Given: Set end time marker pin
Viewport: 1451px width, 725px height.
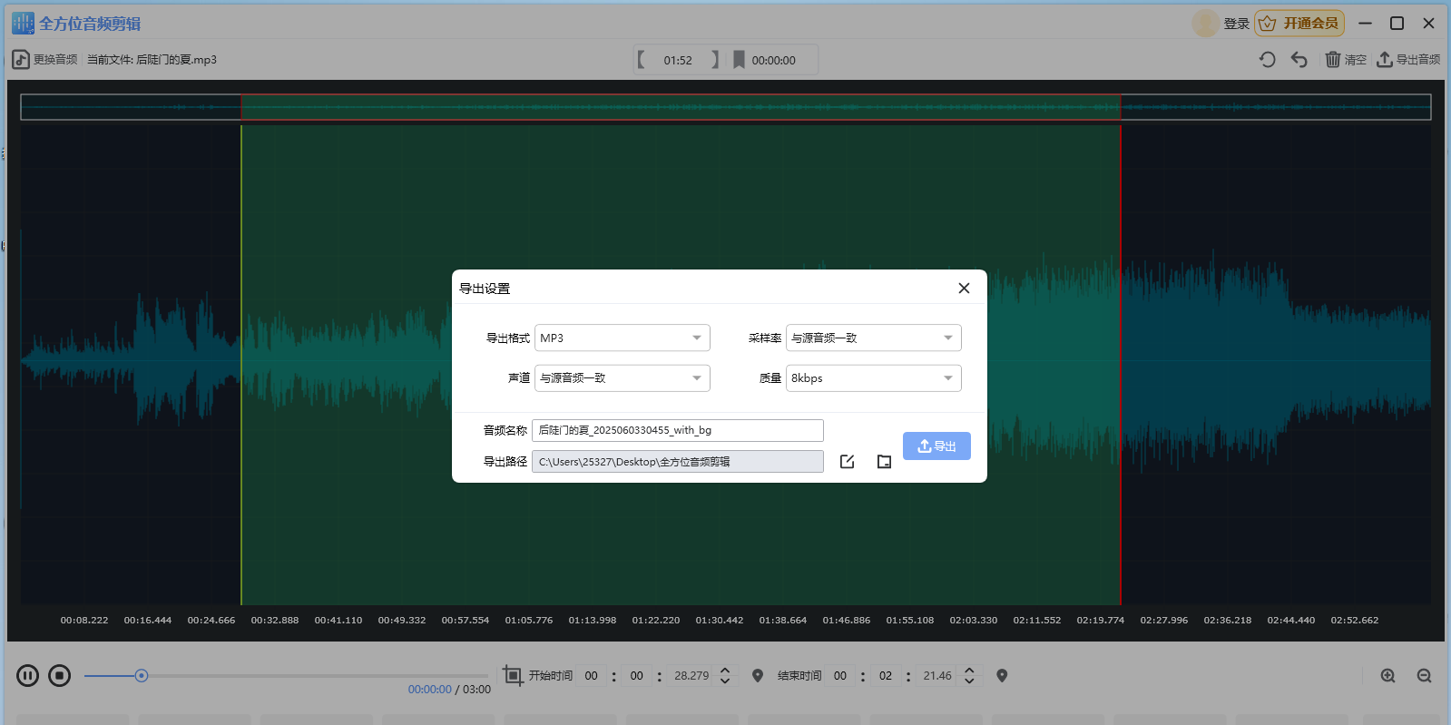Looking at the screenshot, I should pos(1002,676).
